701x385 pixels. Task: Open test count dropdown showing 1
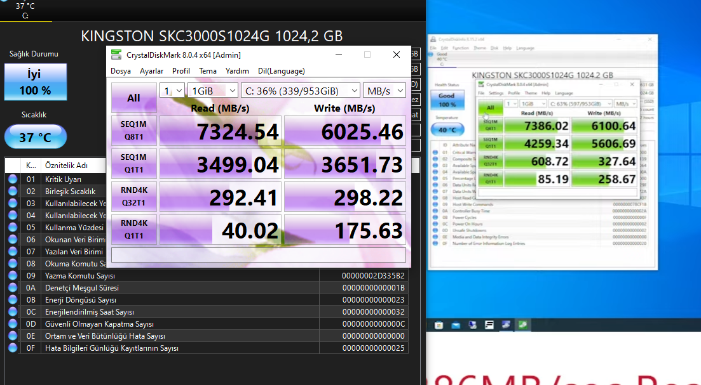tap(172, 91)
